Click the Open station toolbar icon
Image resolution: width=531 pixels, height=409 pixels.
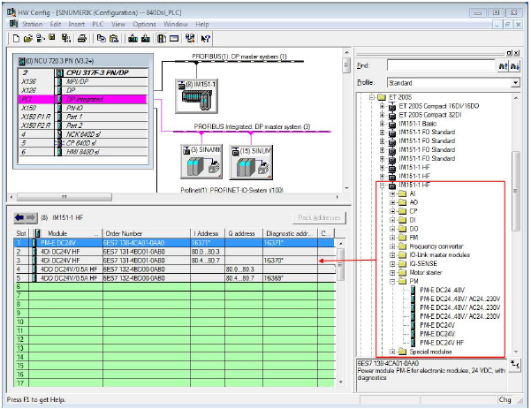(x=27, y=39)
